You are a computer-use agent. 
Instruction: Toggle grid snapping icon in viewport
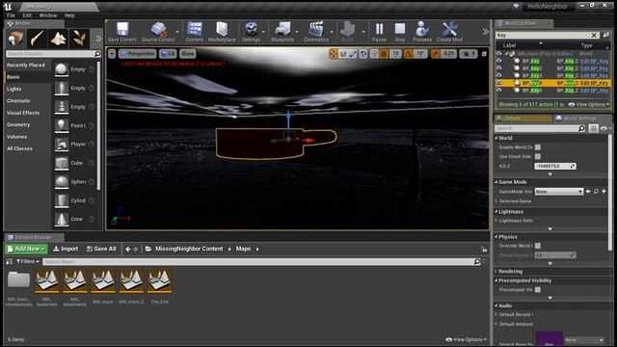[x=384, y=54]
